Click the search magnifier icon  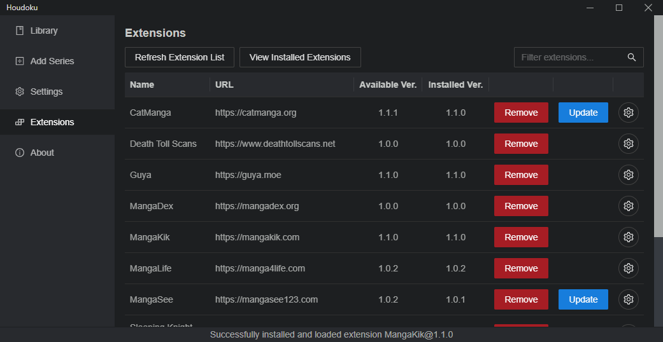(x=632, y=57)
